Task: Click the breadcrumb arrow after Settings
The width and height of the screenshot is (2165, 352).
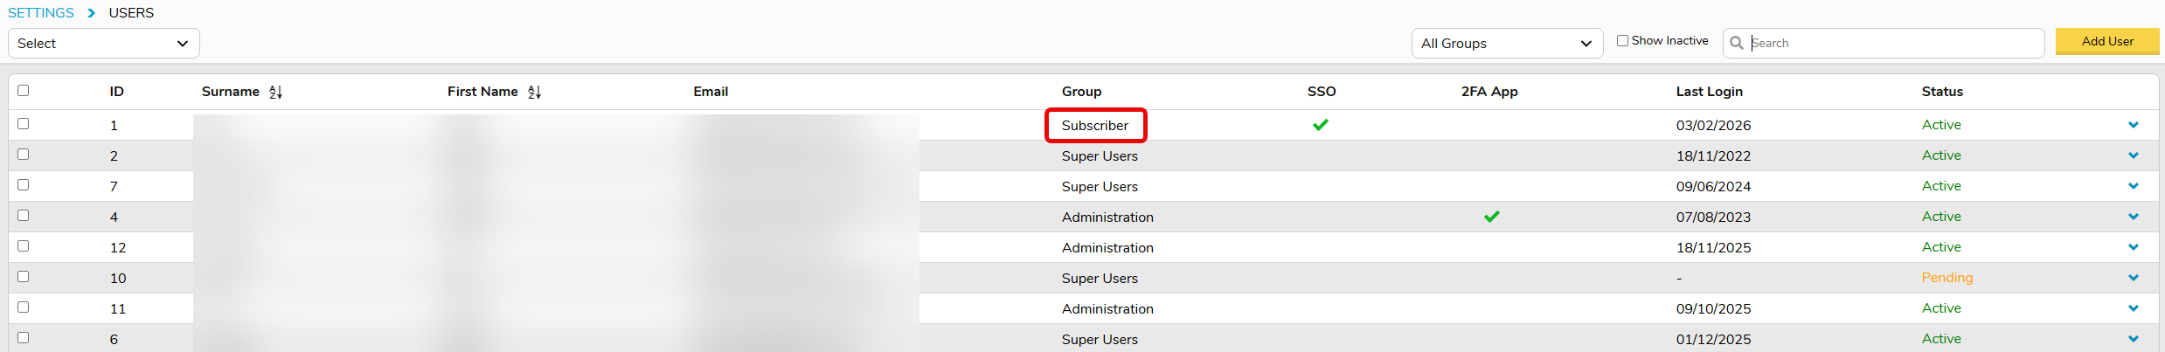Action: coord(91,13)
